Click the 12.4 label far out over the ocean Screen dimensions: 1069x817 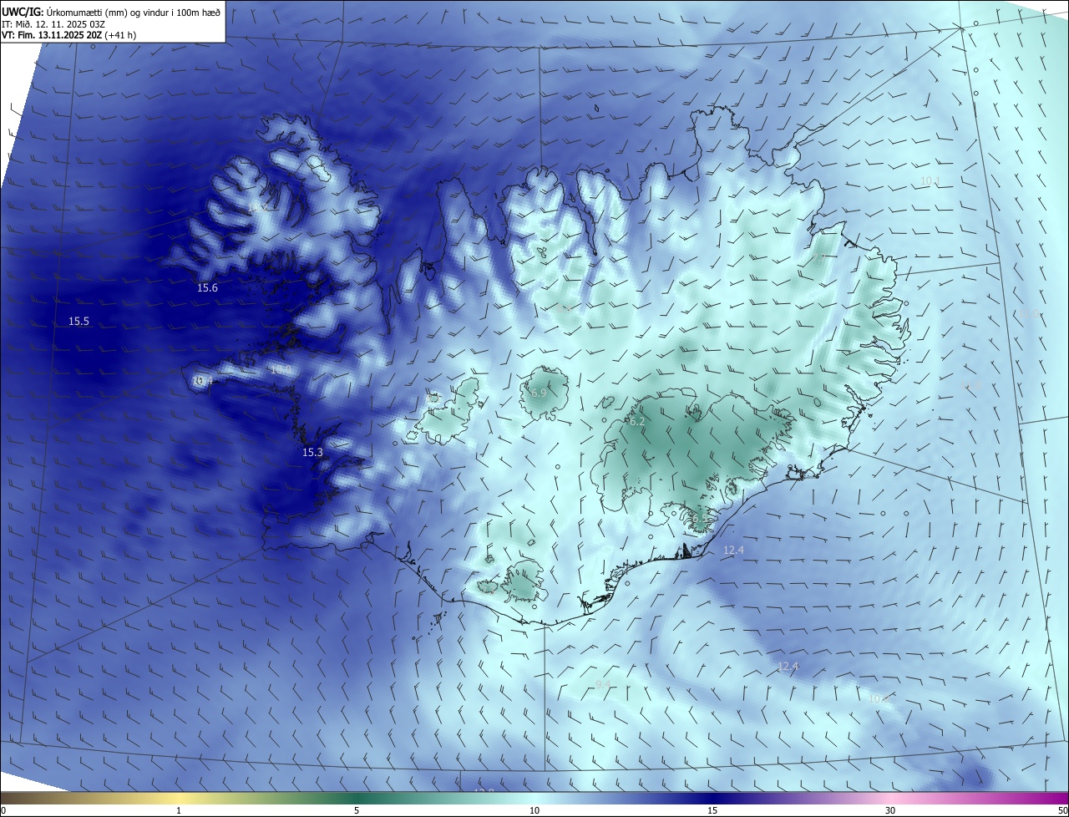click(x=788, y=667)
